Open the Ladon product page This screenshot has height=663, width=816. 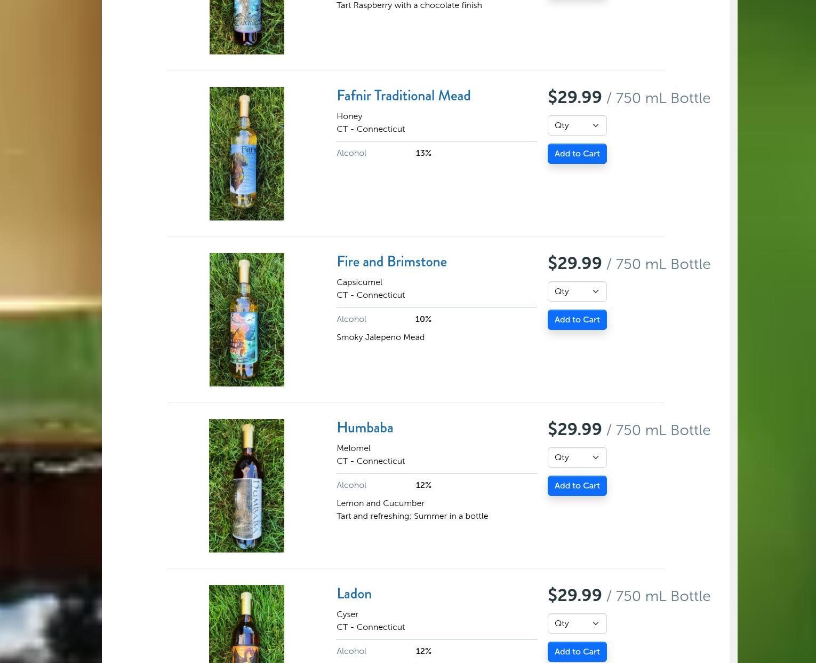pos(354,594)
